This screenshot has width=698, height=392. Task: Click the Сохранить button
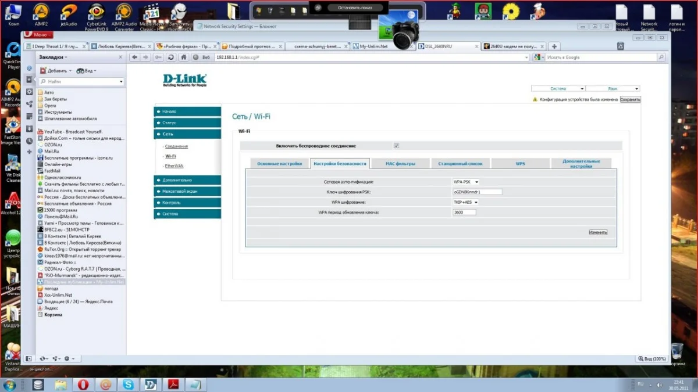[630, 99]
